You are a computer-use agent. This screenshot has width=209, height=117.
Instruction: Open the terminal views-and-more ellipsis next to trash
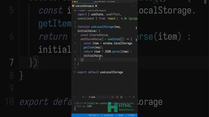(x=125, y=97)
